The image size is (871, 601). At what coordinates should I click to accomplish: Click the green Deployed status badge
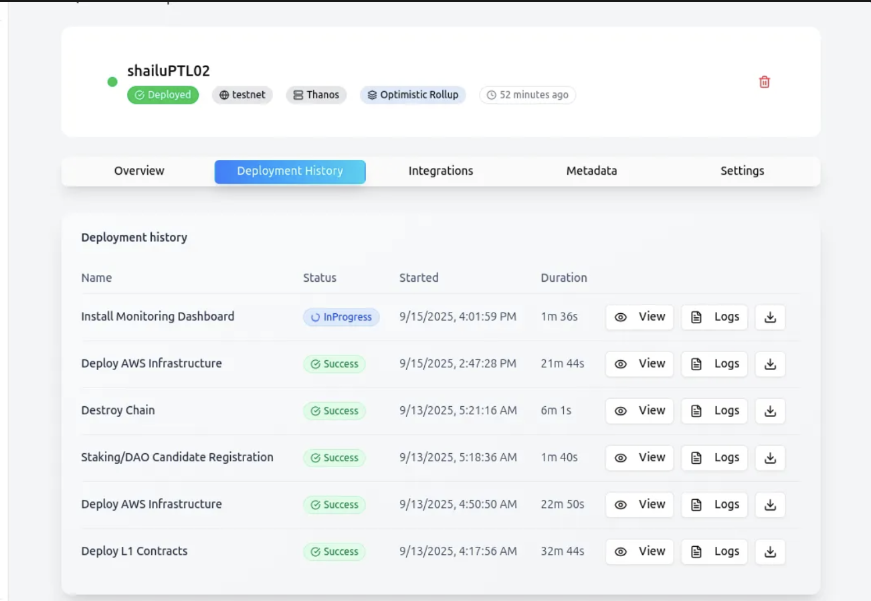point(163,95)
